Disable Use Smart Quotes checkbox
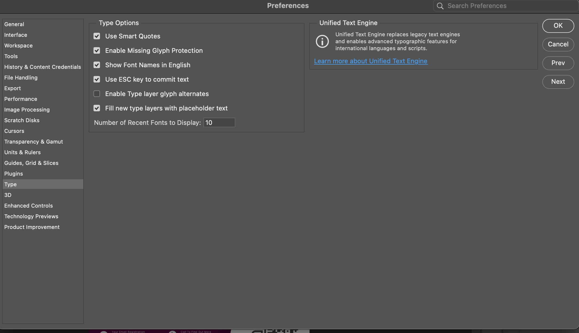The height and width of the screenshot is (333, 579). [97, 36]
